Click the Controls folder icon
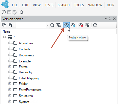Viewport: 118px width, 104px height. pyautogui.click(x=15, y=49)
